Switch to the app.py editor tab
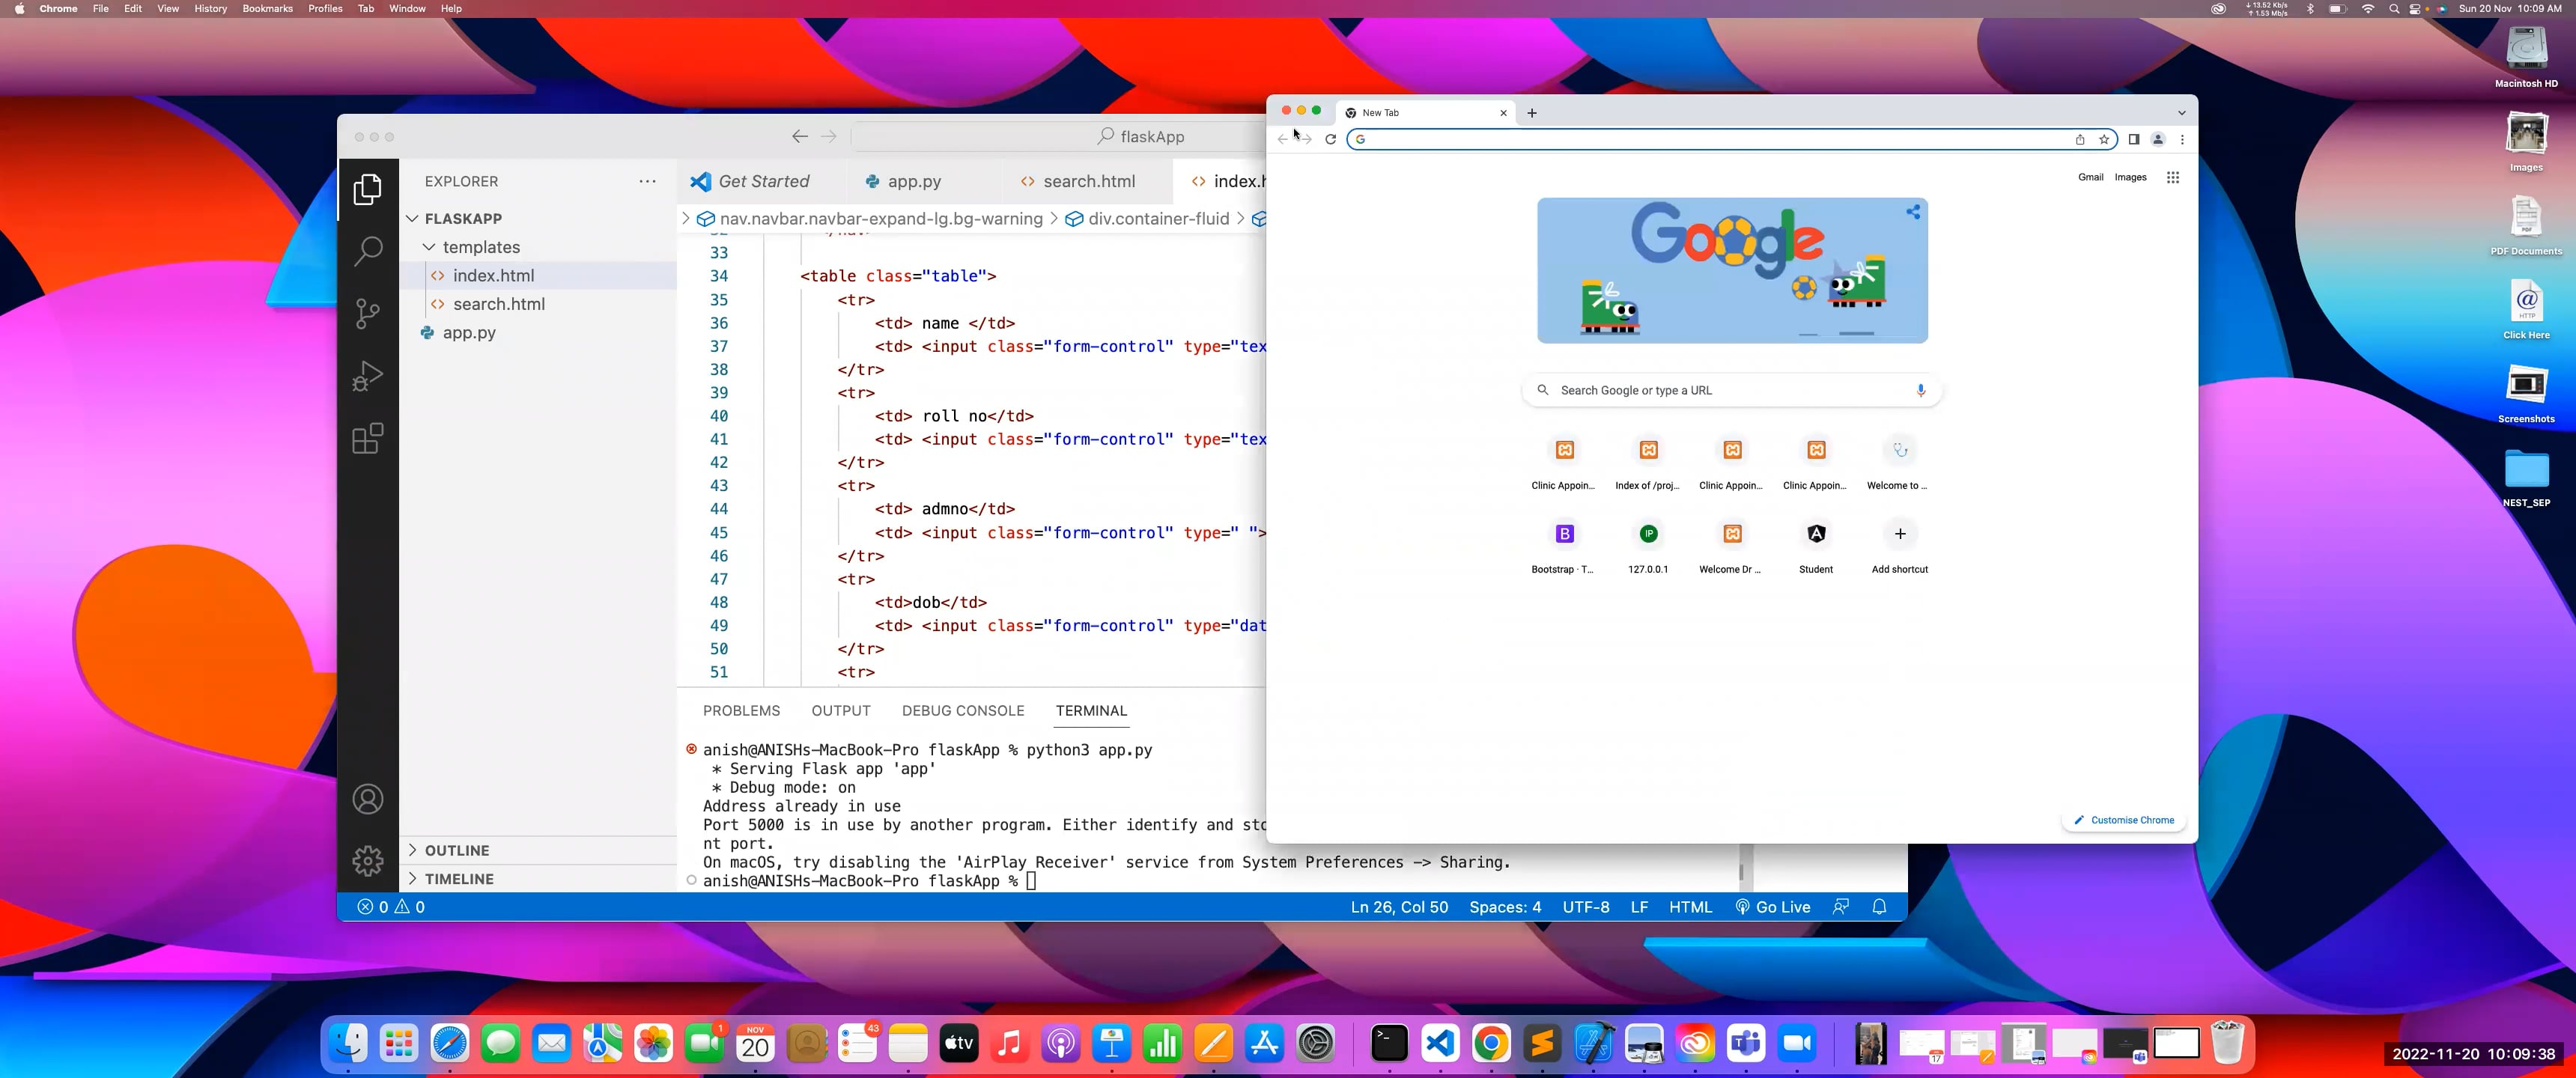Screen dimensions: 2576x1078 click(x=913, y=181)
